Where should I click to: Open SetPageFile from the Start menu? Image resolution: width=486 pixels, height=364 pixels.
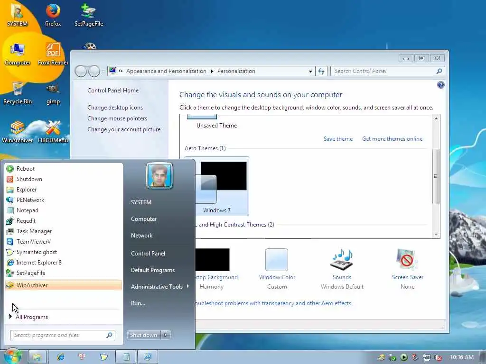click(64, 273)
